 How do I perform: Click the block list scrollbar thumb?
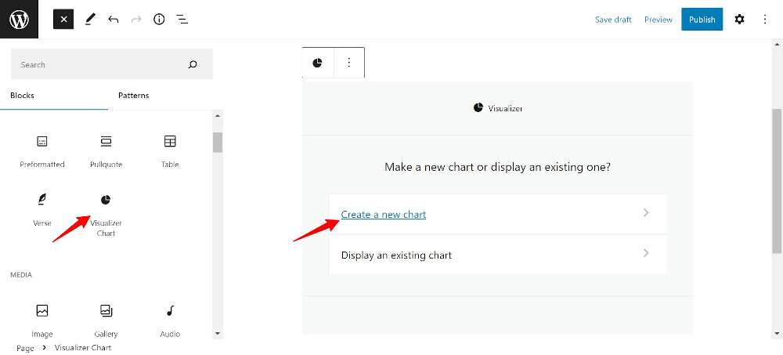(217, 142)
